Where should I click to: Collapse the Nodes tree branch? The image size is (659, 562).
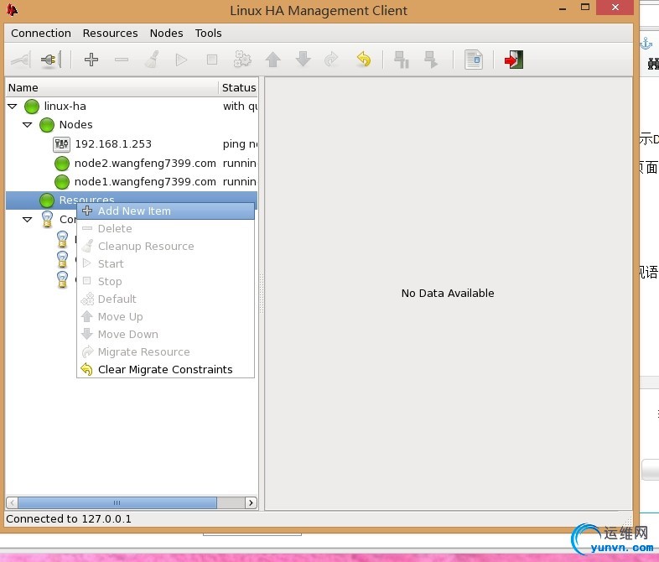28,125
